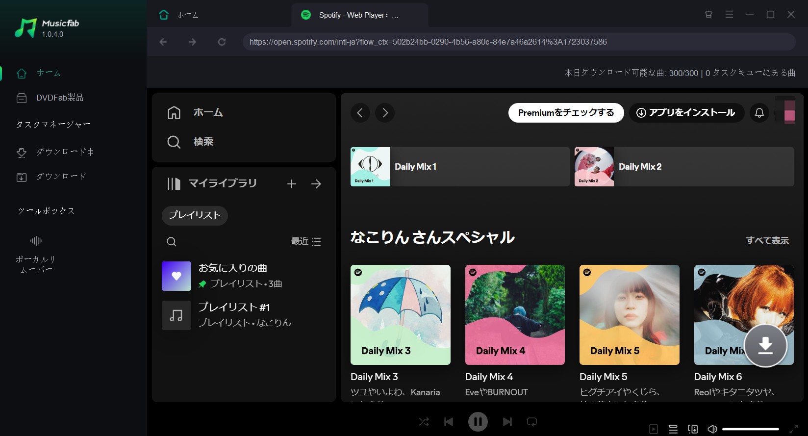Viewport: 808px width, 436px height.
Task: Go back in the embedded browser
Action: point(163,42)
